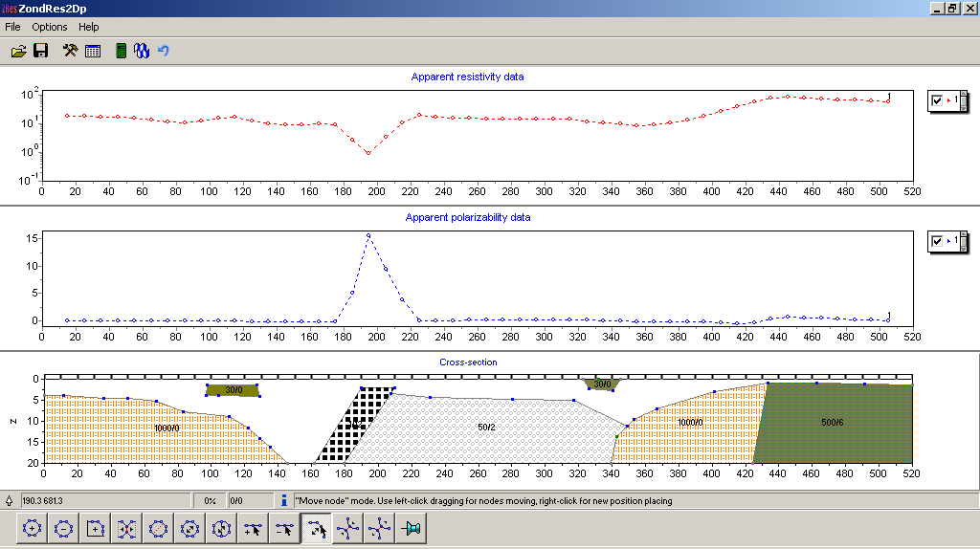
Task: Click the blue undo arrow
Action: tap(164, 51)
